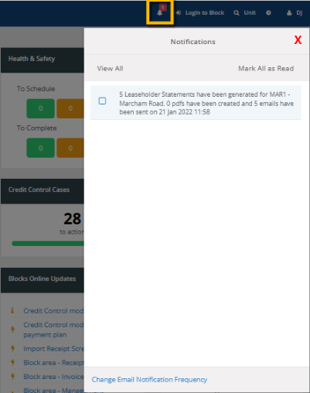Click lightning icon beside Block area - Receipt
Image resolution: width=310 pixels, height=393 pixels.
[x=12, y=363]
